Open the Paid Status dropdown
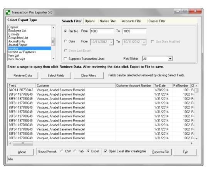Screen dimensions: 208x174 tap(170, 59)
